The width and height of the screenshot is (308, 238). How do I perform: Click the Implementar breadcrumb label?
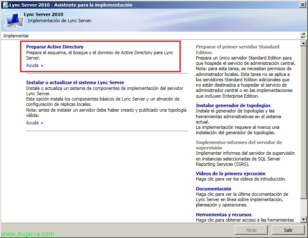click(x=16, y=36)
